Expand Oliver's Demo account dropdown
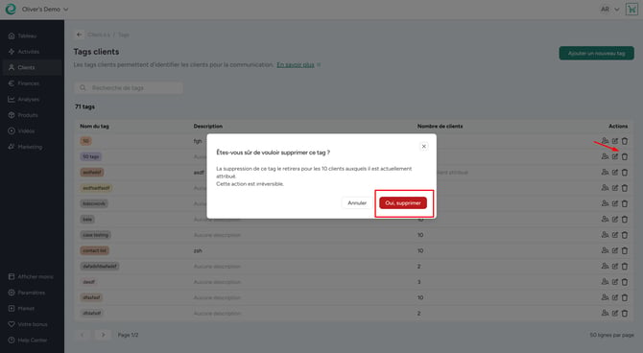The height and width of the screenshot is (353, 643). (45, 9)
